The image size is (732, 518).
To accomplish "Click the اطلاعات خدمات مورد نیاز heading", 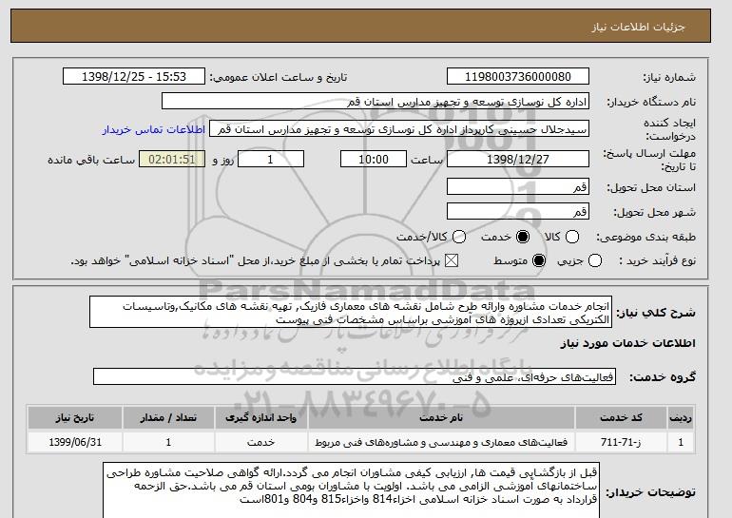I will tap(627, 343).
